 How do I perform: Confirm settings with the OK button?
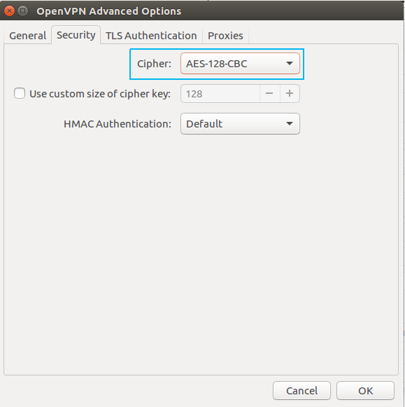pyautogui.click(x=366, y=391)
